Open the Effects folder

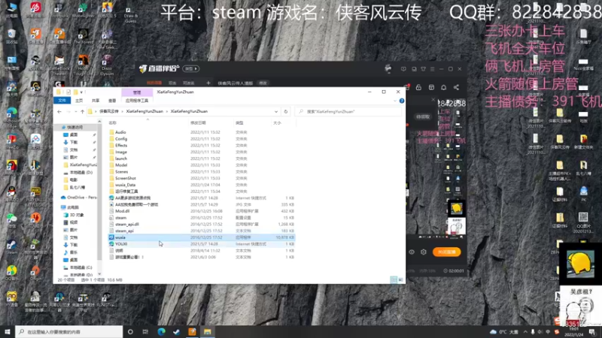point(121,145)
